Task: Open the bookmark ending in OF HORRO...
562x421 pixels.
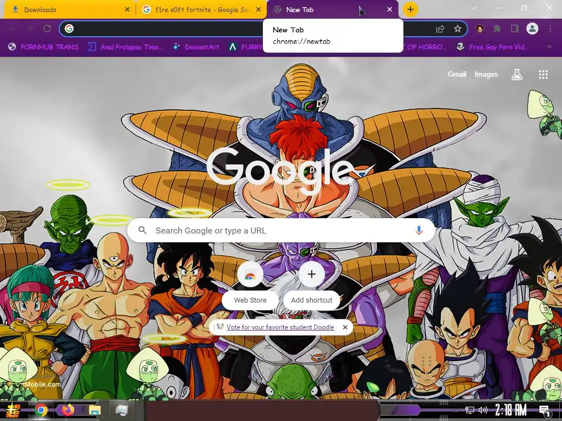Action: 425,47
